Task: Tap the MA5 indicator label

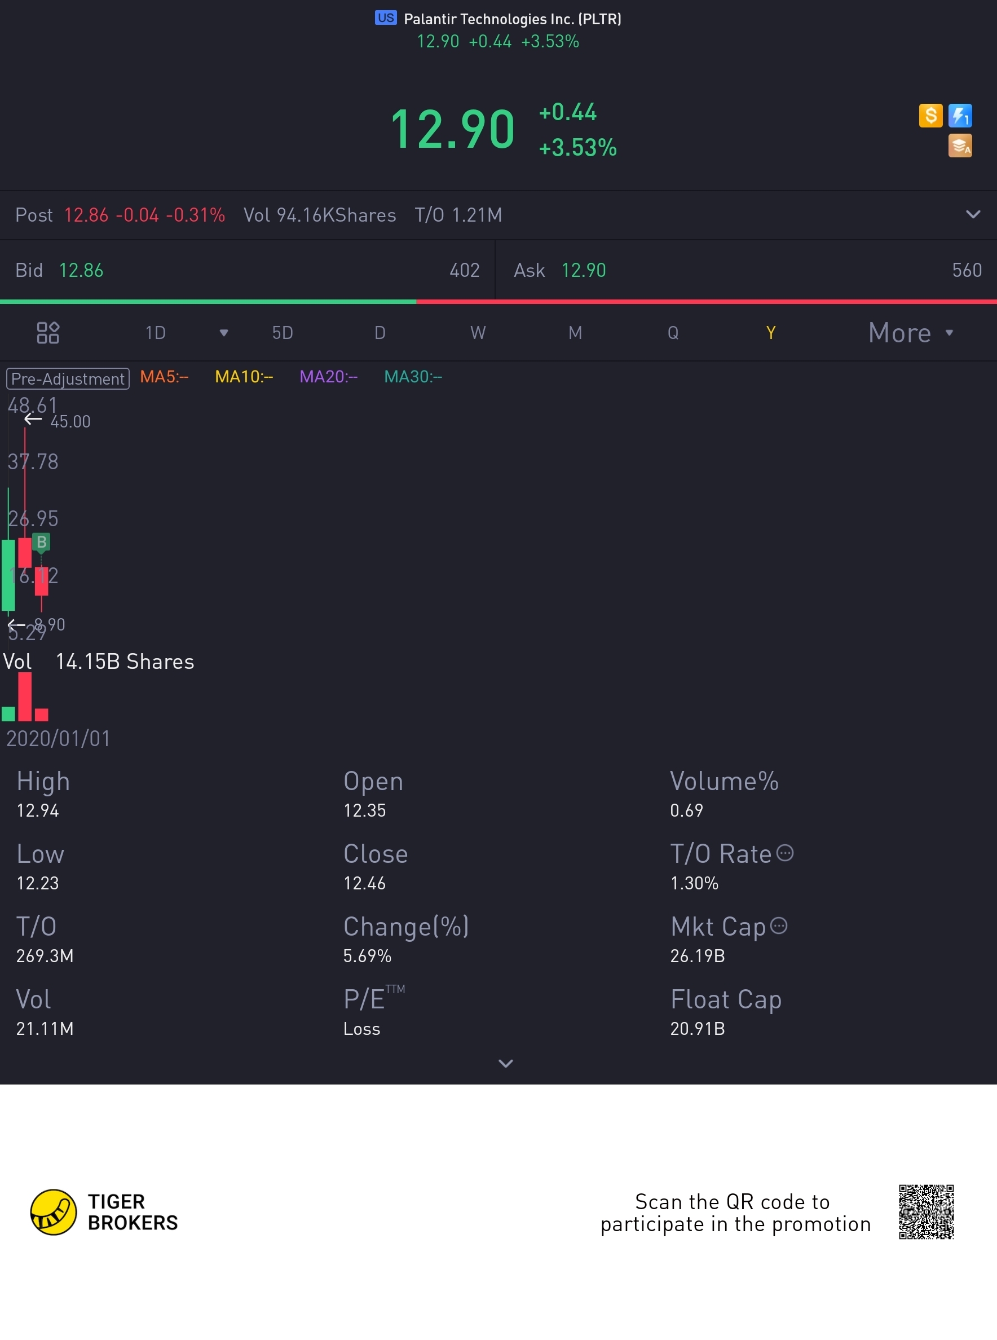Action: click(x=164, y=377)
